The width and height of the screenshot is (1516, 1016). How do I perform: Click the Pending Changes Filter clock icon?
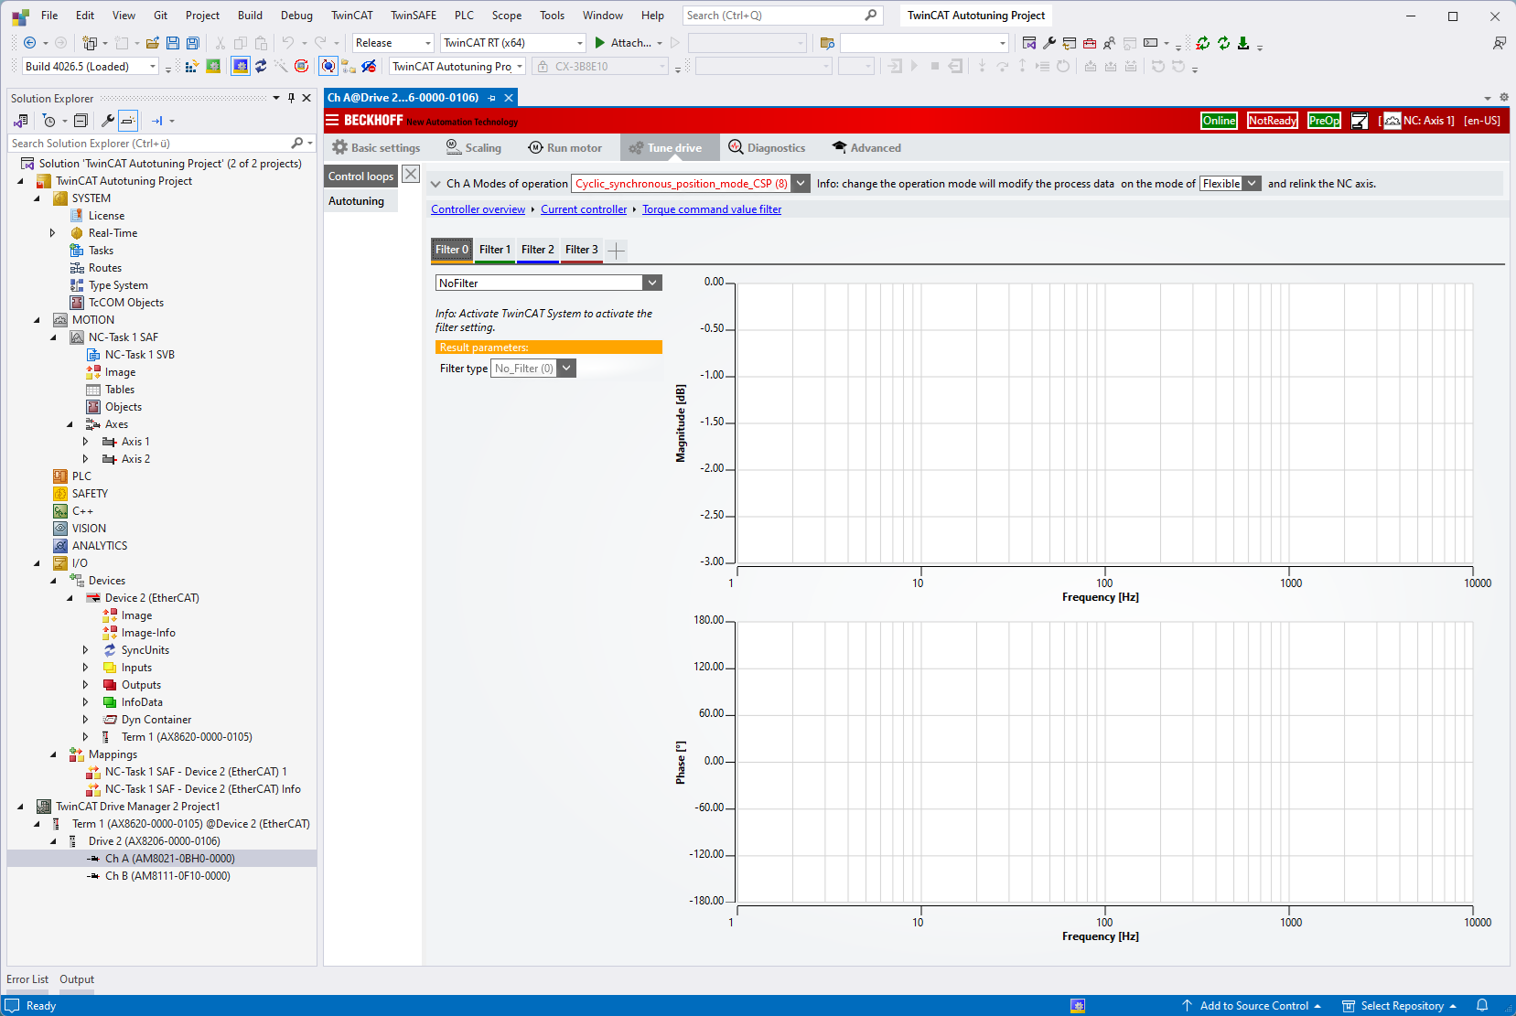49,121
